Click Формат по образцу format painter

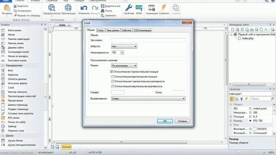[x=27, y=15]
